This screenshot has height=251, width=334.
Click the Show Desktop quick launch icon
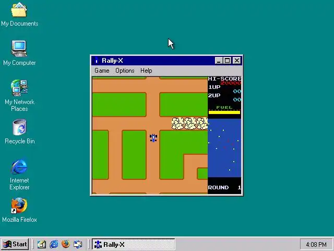78,244
